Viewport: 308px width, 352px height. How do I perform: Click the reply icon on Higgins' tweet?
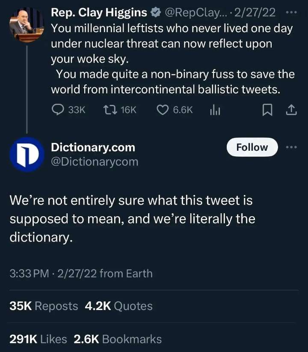click(x=58, y=110)
